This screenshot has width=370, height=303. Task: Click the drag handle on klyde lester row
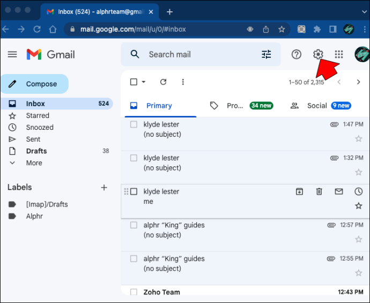[x=126, y=191]
